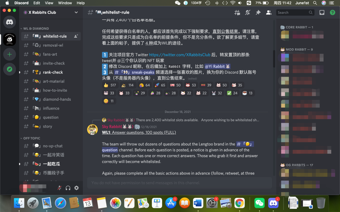Click Wi-Fi icon in menu bar
340x212 pixels.
[x=233, y=3]
